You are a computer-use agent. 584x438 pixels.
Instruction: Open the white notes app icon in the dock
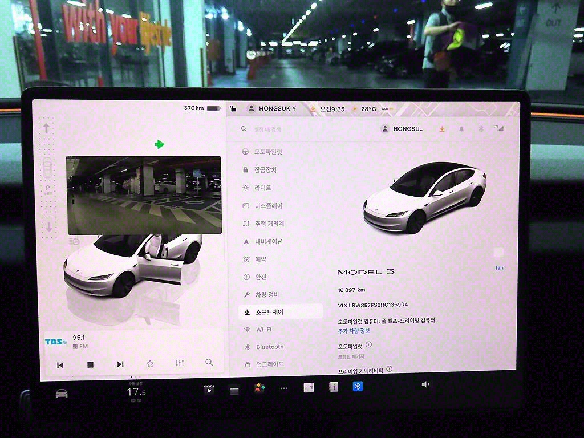click(309, 388)
